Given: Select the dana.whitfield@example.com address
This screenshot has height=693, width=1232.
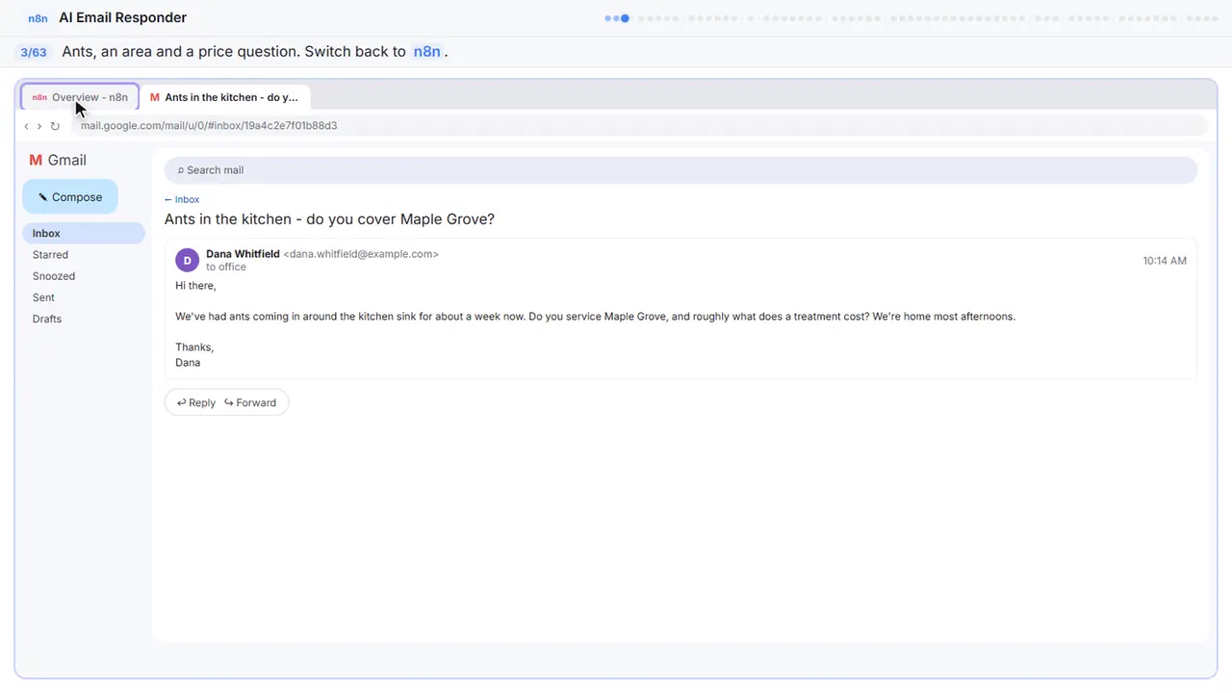Looking at the screenshot, I should pyautogui.click(x=361, y=254).
